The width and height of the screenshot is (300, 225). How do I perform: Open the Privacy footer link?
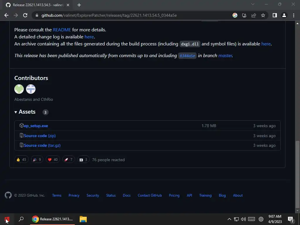74,195
